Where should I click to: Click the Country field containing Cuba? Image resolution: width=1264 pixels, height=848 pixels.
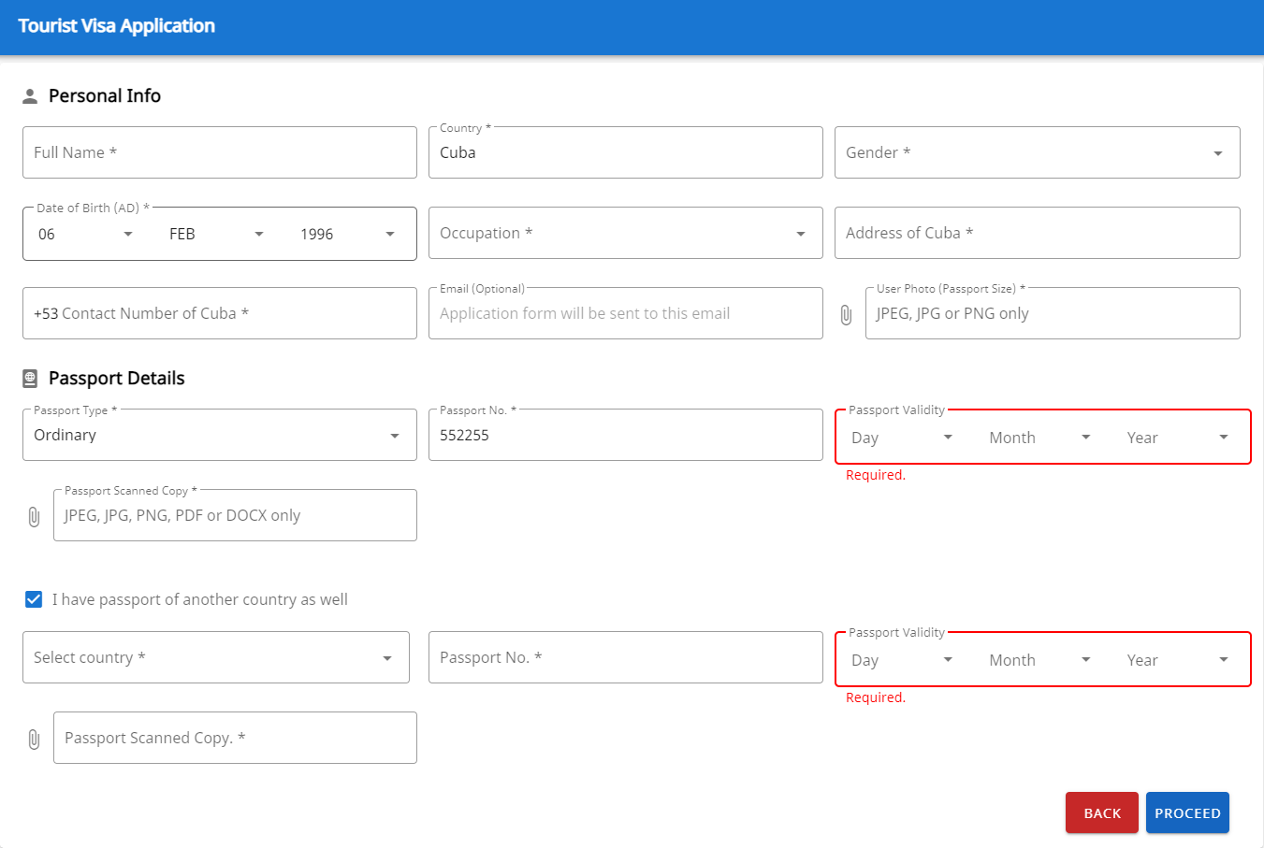[626, 152]
